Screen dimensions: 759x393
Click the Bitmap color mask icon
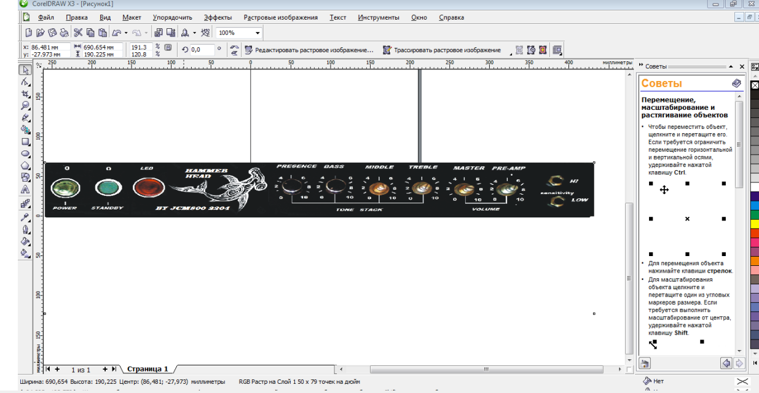543,50
